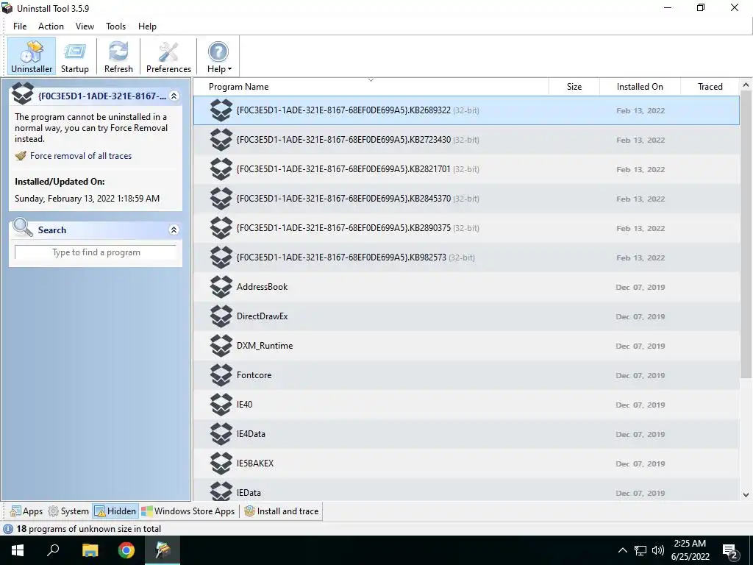
Task: Show hidden tray icons chevron
Action: click(622, 550)
